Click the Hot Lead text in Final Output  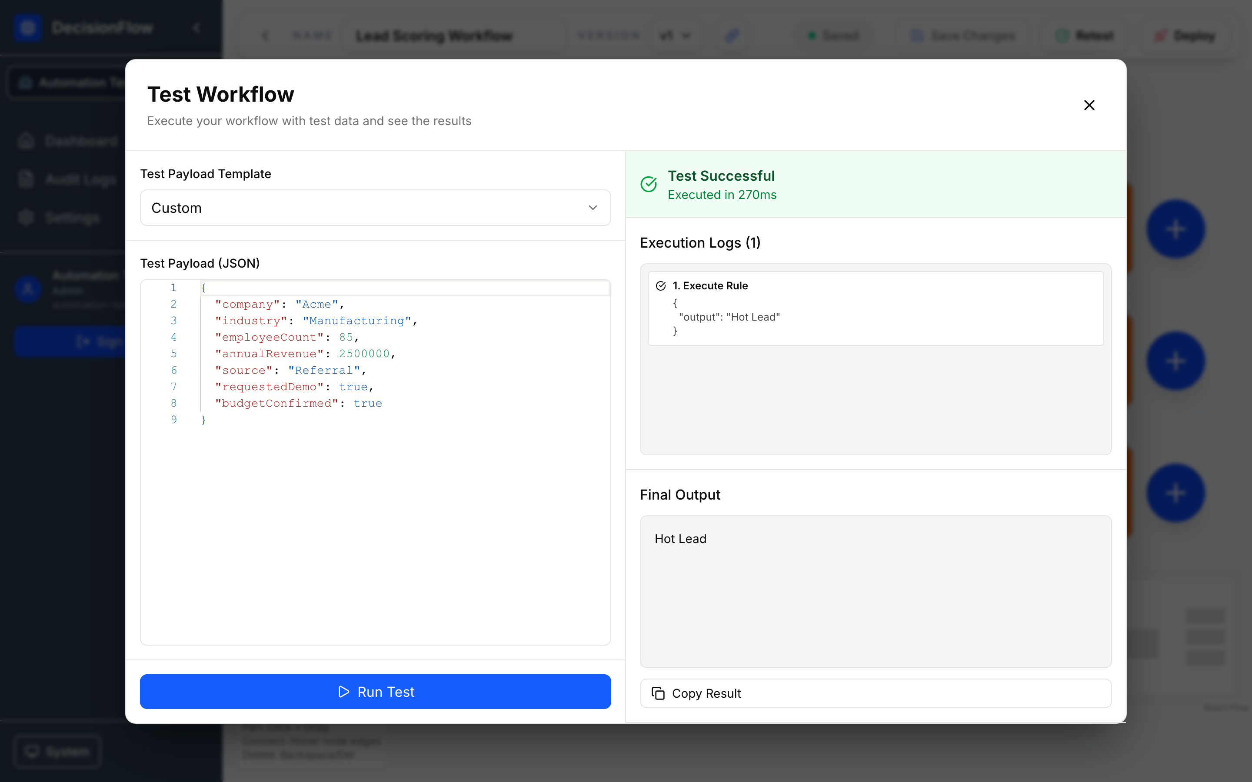680,538
